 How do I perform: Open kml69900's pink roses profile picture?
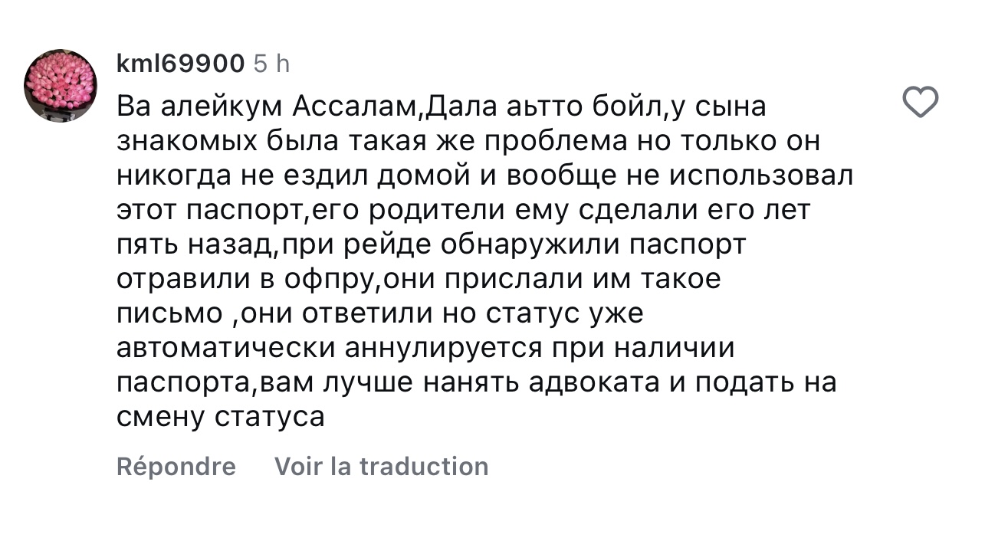pos(61,85)
